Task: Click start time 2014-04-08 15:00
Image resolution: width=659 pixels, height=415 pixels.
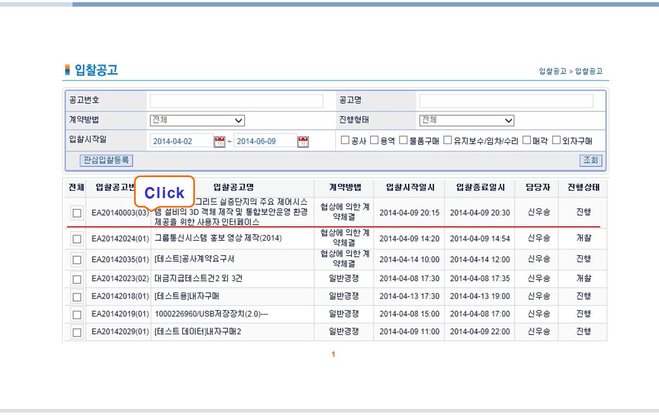Action: tap(409, 314)
